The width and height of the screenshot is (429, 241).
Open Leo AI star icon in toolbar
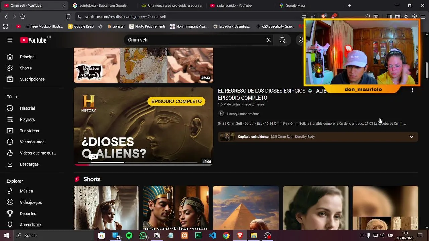[x=406, y=17]
